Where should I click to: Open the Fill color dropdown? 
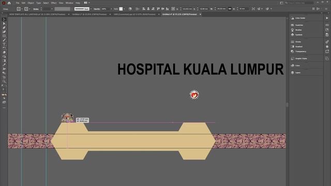point(22,9)
